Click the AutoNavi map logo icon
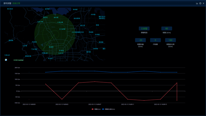206x116 pixels. tap(6, 60)
